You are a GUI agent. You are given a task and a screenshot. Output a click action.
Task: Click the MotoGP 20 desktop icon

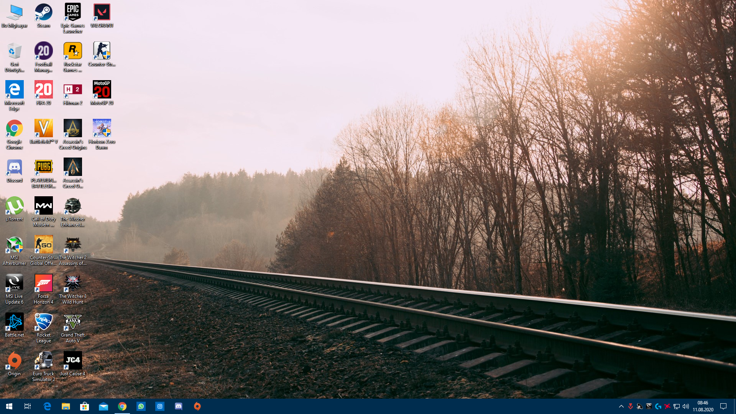[102, 90]
